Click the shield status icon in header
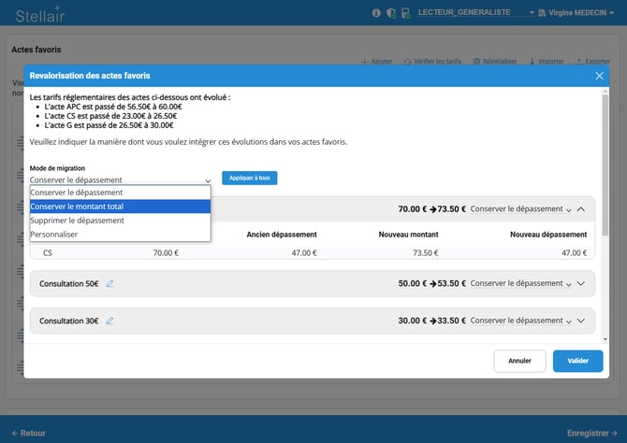 390,13
